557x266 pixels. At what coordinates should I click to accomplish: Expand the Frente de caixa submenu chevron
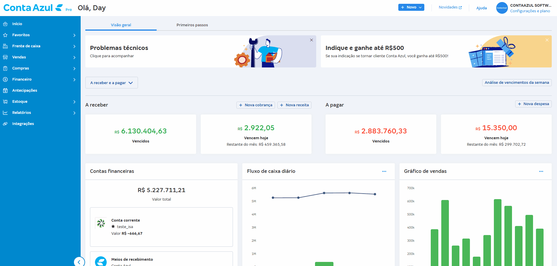pos(75,46)
